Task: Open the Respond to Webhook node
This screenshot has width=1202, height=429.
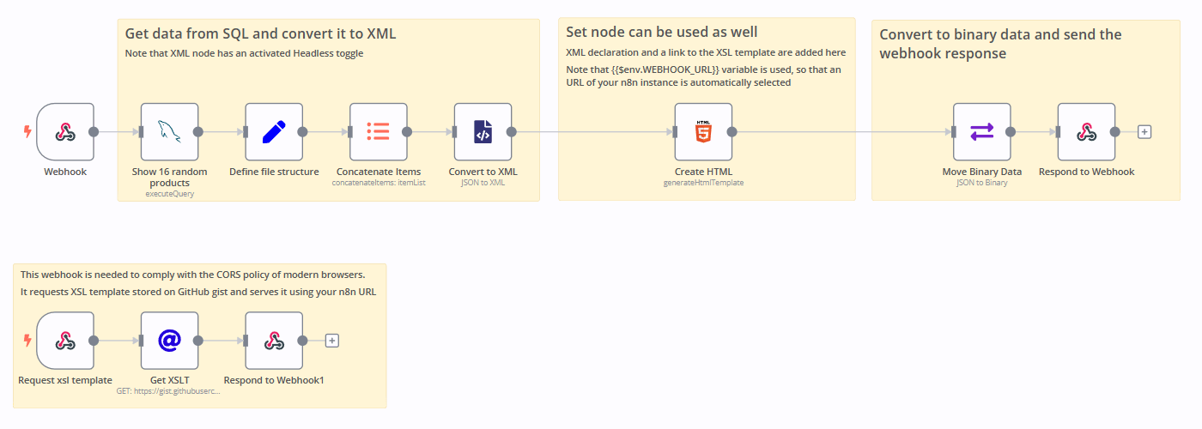Action: point(1086,132)
